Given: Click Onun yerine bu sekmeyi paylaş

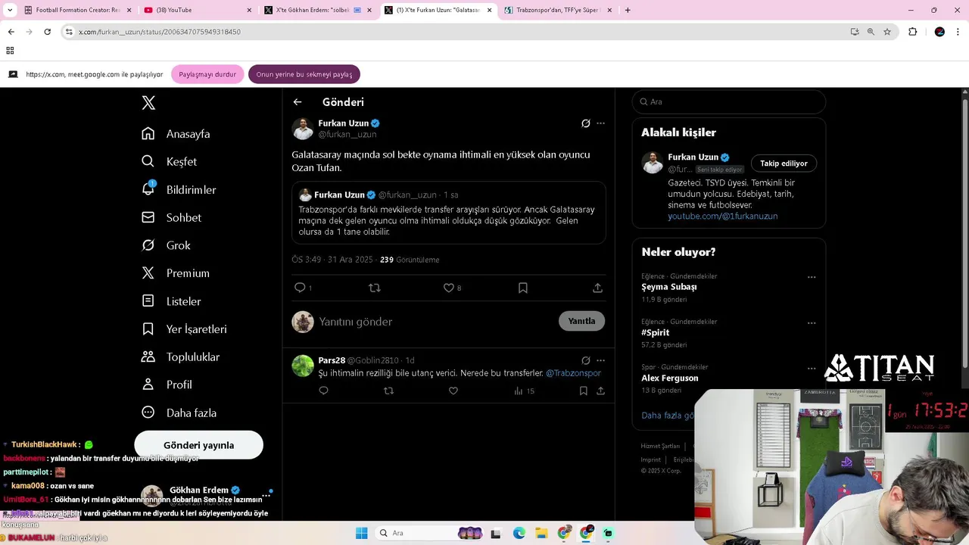Looking at the screenshot, I should click(304, 74).
